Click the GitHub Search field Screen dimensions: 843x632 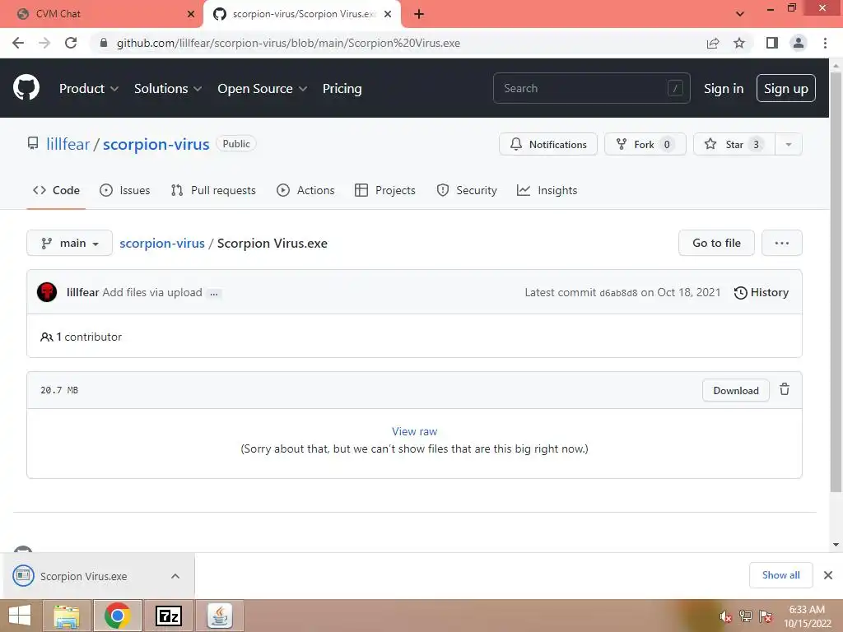pos(591,88)
